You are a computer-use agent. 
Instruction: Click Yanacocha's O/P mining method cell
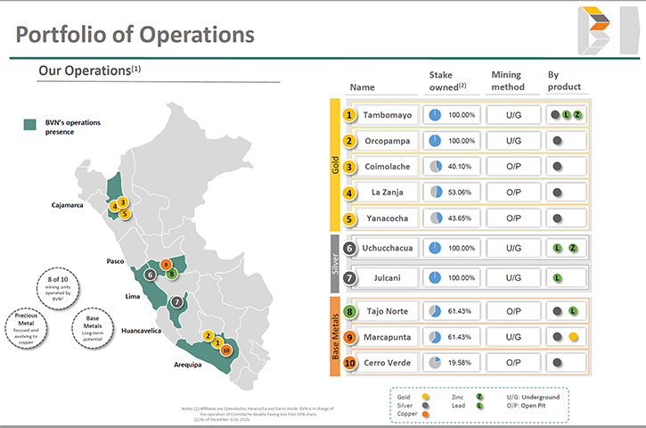pos(513,218)
